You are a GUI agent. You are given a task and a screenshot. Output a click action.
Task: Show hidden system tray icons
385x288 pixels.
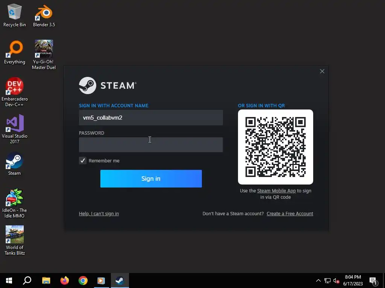click(x=318, y=280)
